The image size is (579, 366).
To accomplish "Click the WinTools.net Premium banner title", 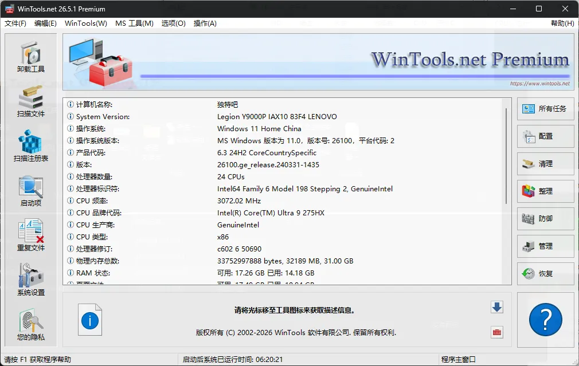I will pos(470,60).
